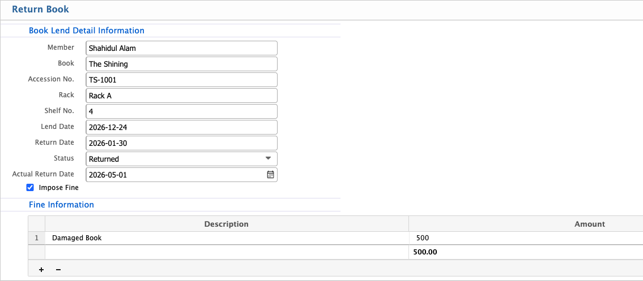
Task: Click the Shelf No. field
Action: [181, 111]
